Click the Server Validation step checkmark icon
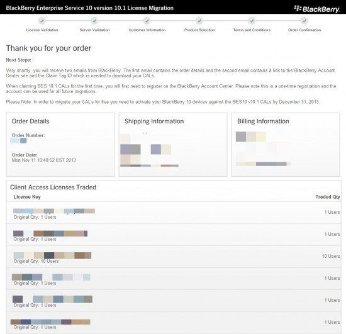The image size is (346, 334). (94, 21)
